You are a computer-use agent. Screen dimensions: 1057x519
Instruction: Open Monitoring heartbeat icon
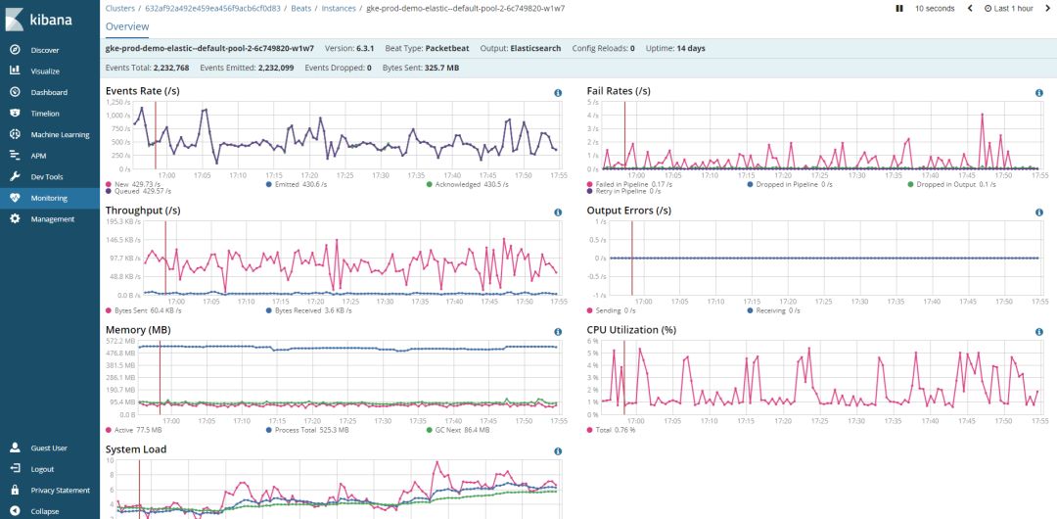coord(15,198)
